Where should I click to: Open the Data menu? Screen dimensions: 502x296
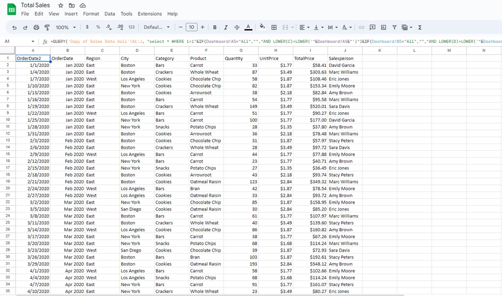pyautogui.click(x=109, y=14)
